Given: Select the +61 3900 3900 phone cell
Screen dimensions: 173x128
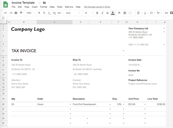Looking at the screenshot, I should tap(81, 74).
